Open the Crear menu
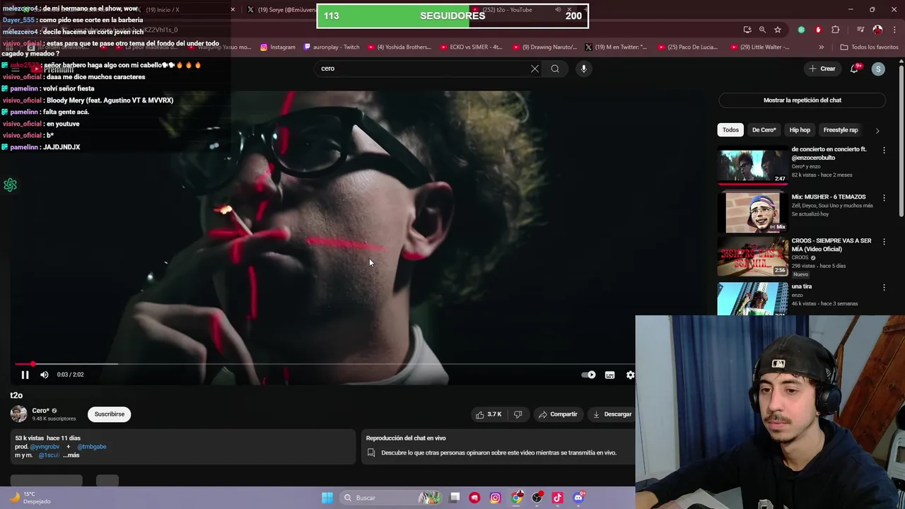Screen dimensions: 905x509 point(823,69)
